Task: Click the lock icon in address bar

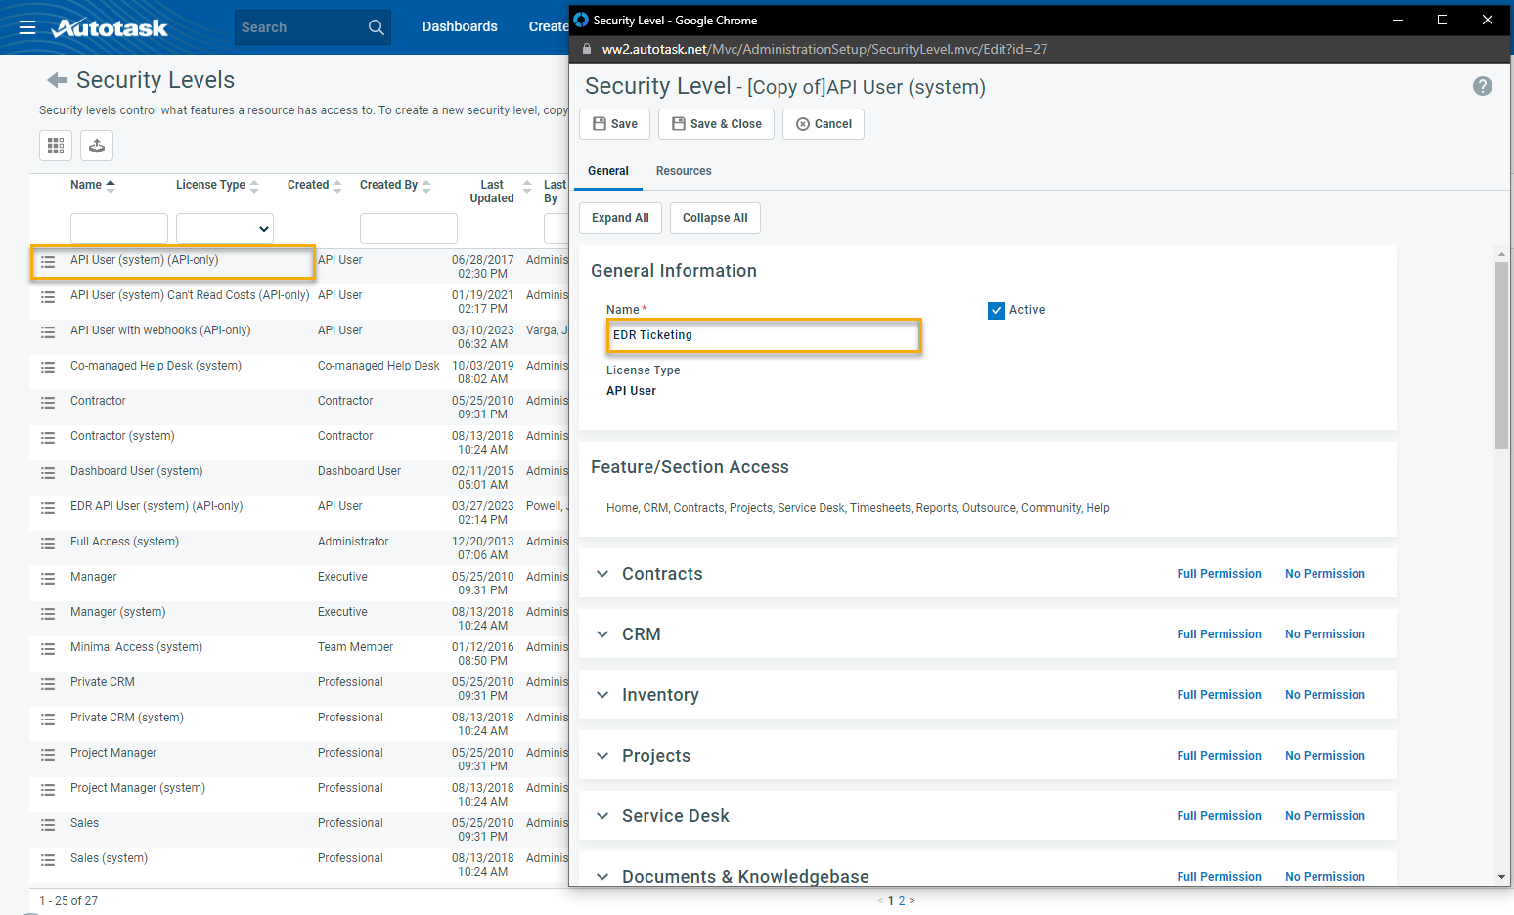Action: (587, 49)
